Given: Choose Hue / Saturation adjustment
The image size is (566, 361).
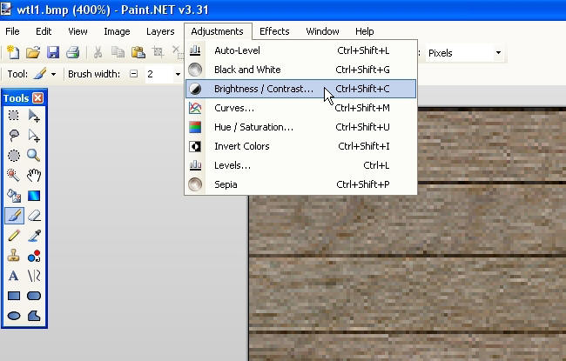Looking at the screenshot, I should [300, 127].
